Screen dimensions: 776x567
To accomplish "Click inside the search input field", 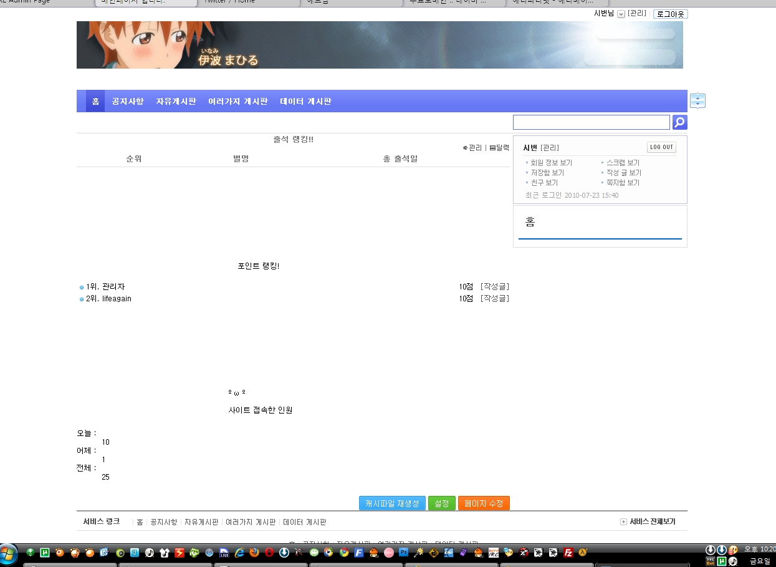I will pos(590,122).
